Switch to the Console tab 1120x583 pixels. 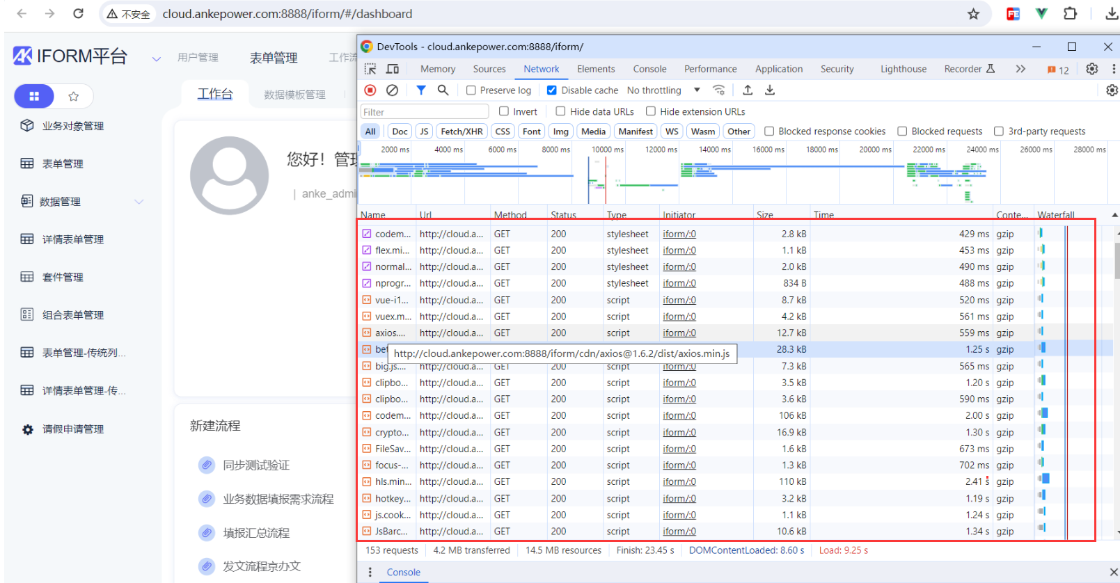coord(649,69)
